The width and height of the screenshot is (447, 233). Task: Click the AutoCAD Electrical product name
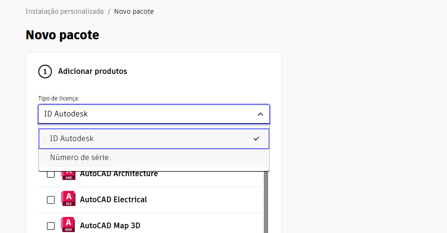point(113,200)
